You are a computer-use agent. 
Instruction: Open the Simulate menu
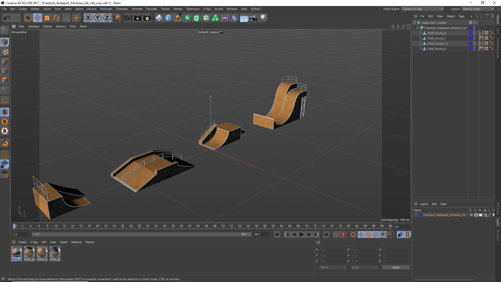(151, 9)
